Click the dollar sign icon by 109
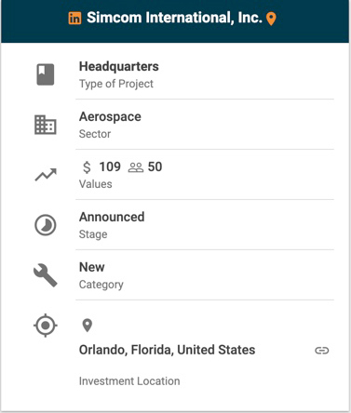Screen dimensions: 351x413 tap(87, 167)
